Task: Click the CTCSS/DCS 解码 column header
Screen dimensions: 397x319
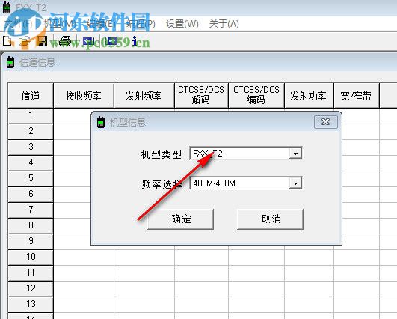Action: coord(201,96)
